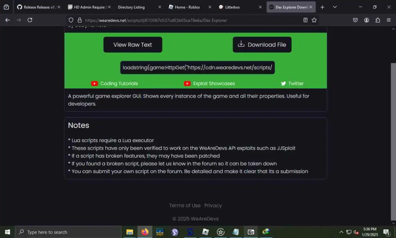This screenshot has height=238, width=396.
Task: Click the Type here to search box
Action: pos(68,232)
